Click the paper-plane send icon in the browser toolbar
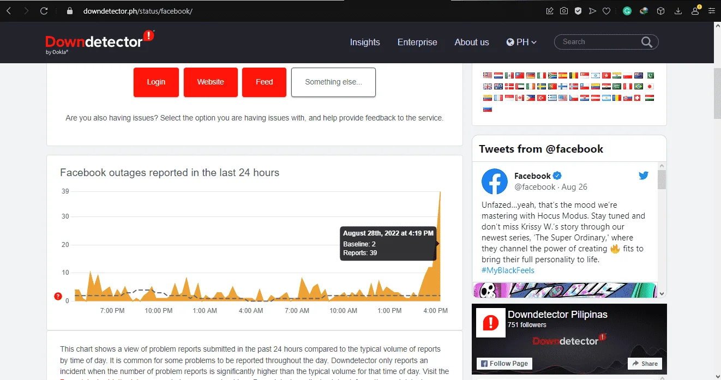Screen dimensions: 721x380 592,11
